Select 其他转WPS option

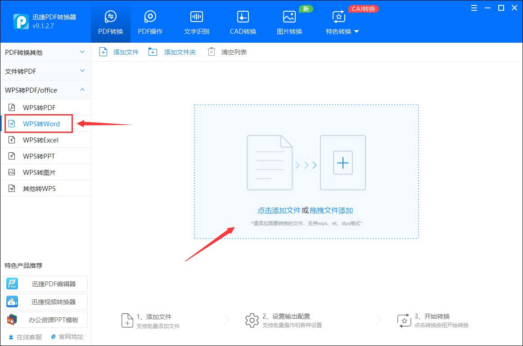pyautogui.click(x=46, y=188)
